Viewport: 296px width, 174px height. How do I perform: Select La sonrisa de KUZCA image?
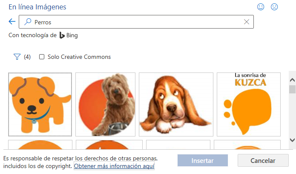(248, 104)
